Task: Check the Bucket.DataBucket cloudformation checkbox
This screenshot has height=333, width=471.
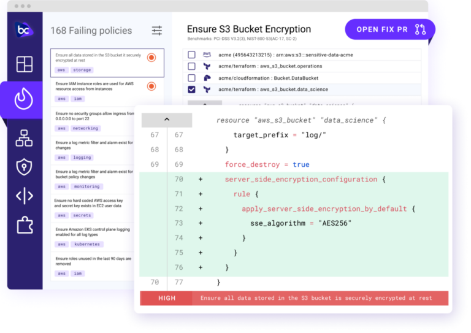Action: 191,78
